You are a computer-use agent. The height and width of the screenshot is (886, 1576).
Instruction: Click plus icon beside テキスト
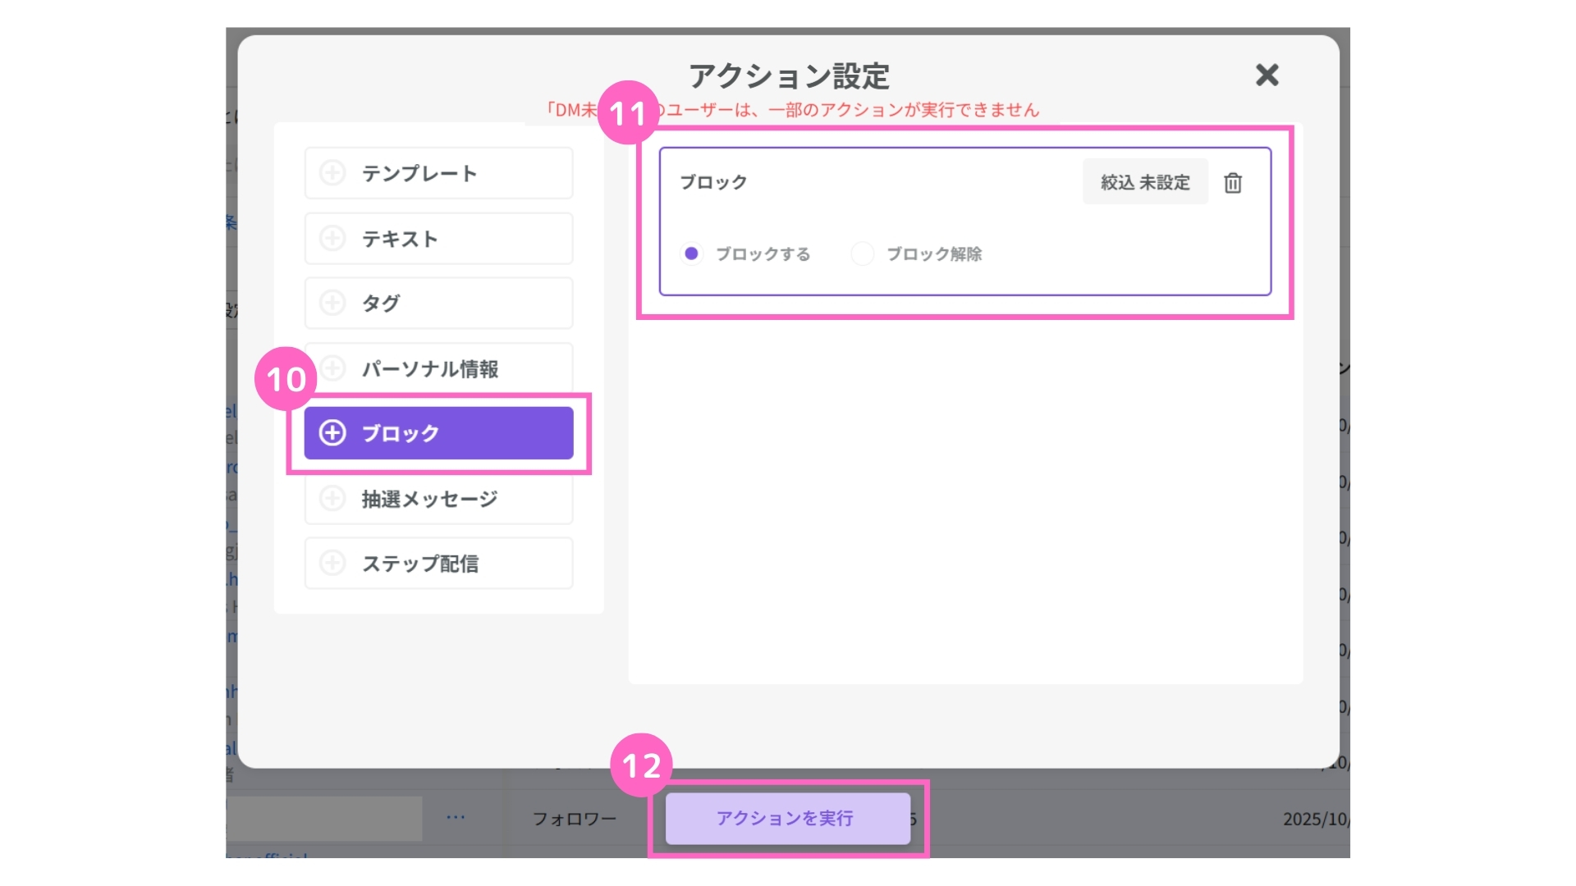pyautogui.click(x=332, y=239)
